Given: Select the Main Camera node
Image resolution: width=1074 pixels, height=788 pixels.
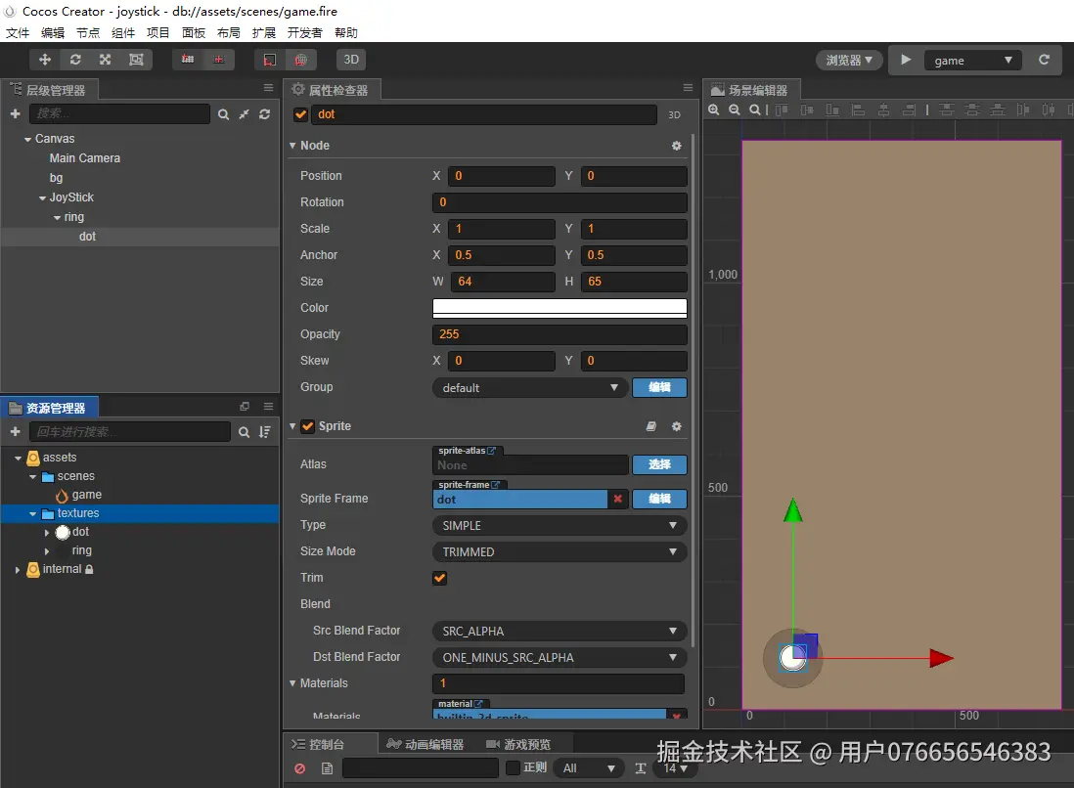Looking at the screenshot, I should pos(84,158).
